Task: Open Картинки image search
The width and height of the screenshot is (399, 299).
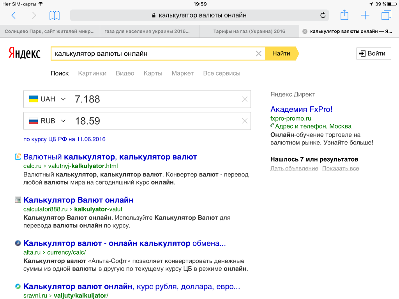Action: 92,74
